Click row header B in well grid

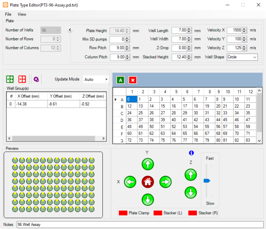coord(120,107)
